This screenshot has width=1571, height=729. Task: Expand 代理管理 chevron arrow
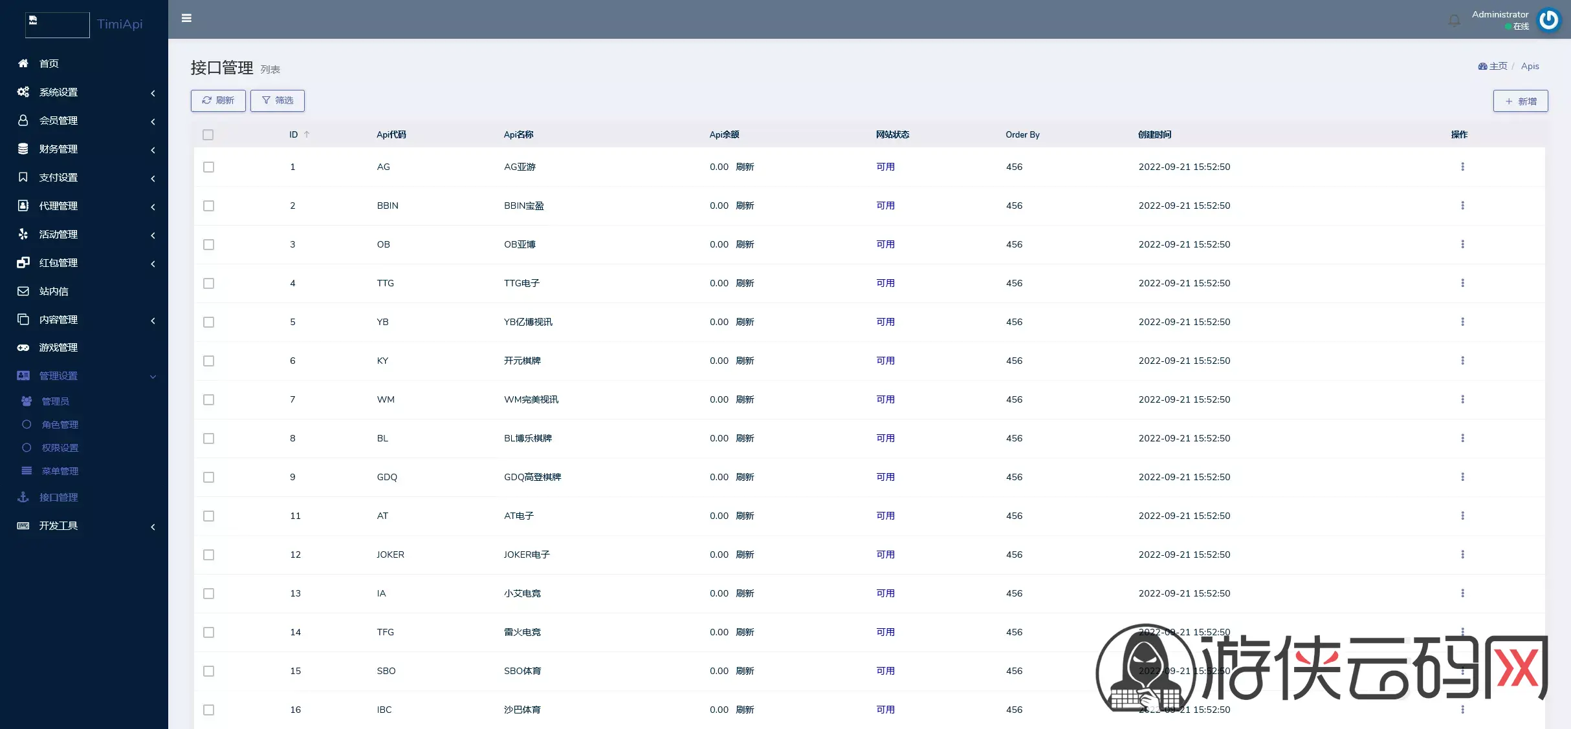[153, 207]
